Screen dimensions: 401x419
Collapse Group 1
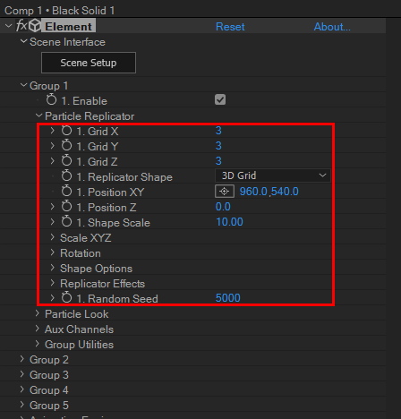click(24, 85)
